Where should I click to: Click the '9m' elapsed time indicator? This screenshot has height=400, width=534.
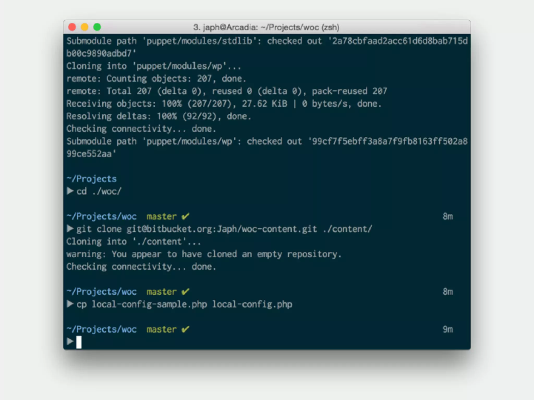pos(448,329)
